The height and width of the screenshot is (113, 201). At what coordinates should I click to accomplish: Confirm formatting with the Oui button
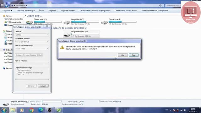123,55
